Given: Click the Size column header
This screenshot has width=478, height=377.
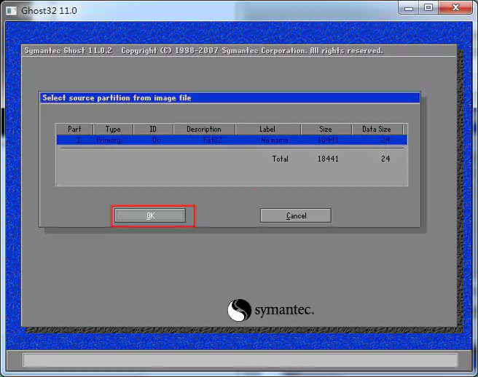Looking at the screenshot, I should (x=326, y=130).
